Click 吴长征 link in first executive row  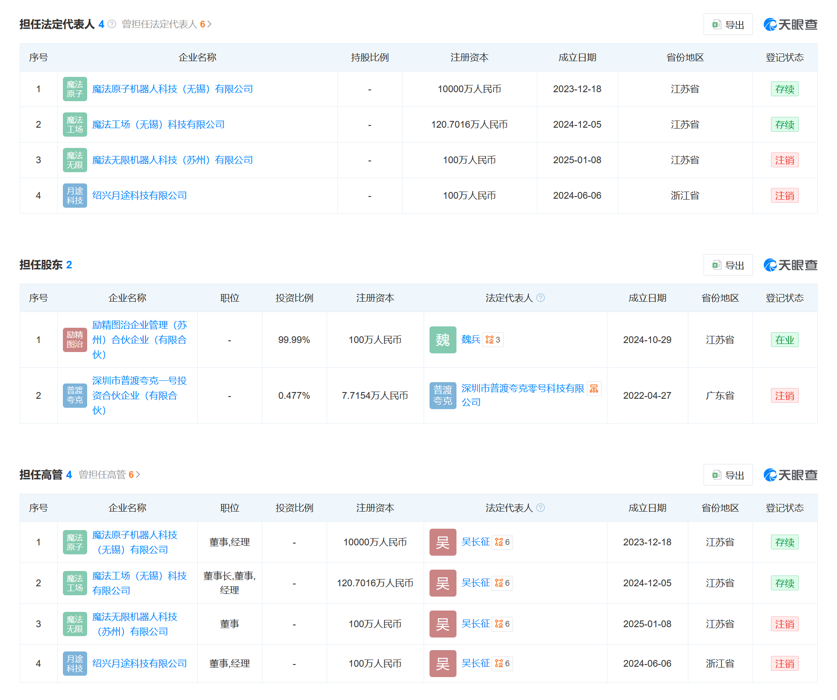(x=475, y=542)
